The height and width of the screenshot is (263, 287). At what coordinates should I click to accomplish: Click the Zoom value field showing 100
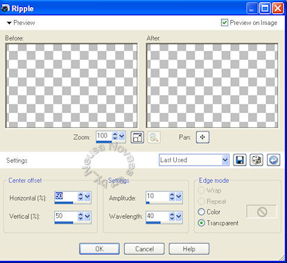(x=104, y=136)
